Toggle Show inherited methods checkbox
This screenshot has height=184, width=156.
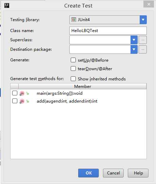[x=73, y=79]
